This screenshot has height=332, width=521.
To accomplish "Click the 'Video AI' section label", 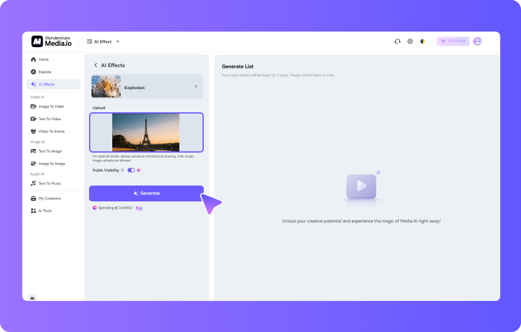I will pyautogui.click(x=37, y=97).
